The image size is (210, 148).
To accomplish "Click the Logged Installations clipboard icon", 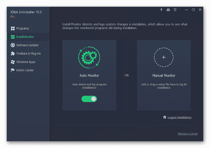I will tap(165, 117).
